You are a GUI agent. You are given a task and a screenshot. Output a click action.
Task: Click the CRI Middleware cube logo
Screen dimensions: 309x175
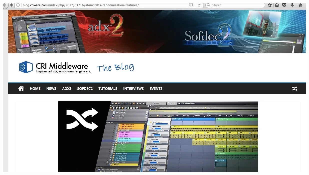26,67
